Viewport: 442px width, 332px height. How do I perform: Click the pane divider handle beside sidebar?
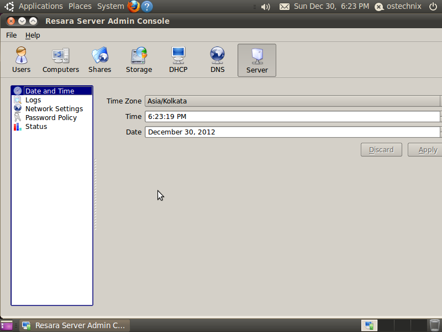(95, 194)
